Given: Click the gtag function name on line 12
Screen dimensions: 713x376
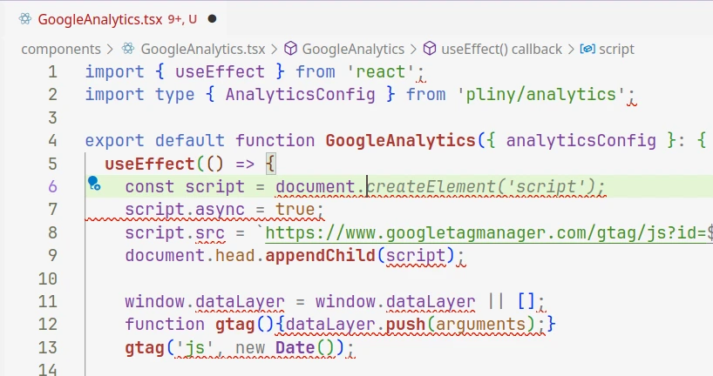Looking at the screenshot, I should (x=234, y=325).
